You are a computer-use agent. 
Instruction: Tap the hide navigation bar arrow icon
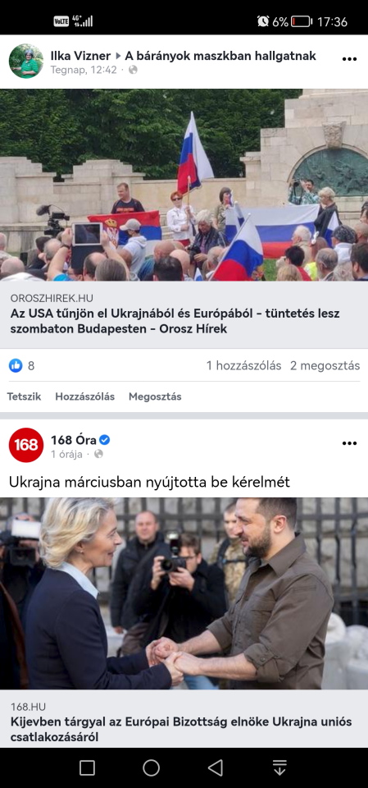tap(279, 767)
